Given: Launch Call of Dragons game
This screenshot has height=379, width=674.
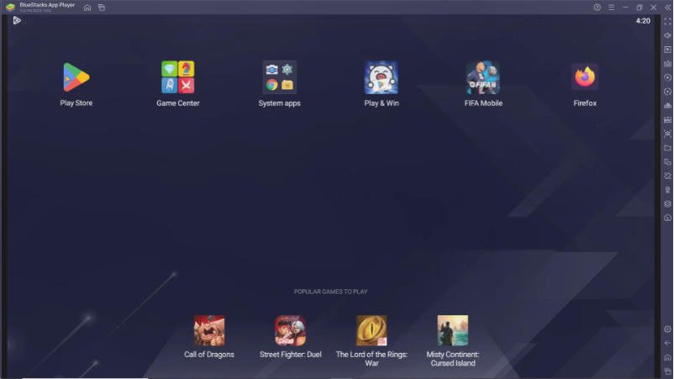Looking at the screenshot, I should click(x=209, y=330).
